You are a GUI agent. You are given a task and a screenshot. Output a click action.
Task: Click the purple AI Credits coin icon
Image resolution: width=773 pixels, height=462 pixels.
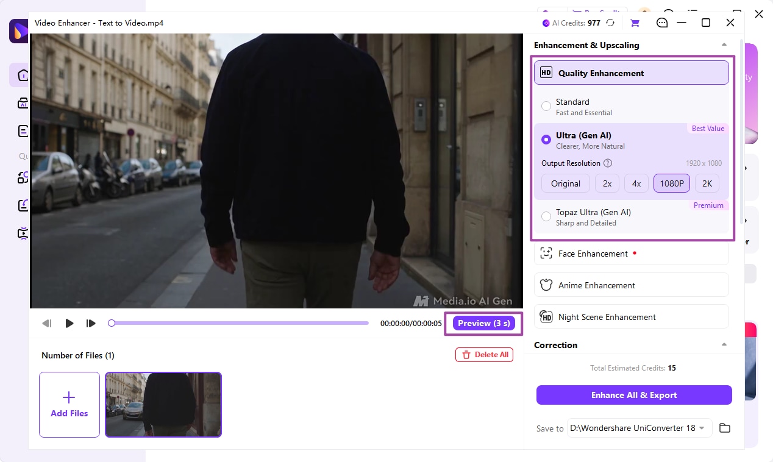(546, 23)
